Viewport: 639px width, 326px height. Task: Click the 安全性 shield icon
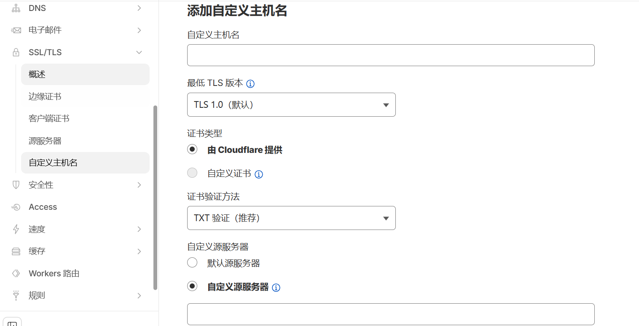(x=16, y=185)
